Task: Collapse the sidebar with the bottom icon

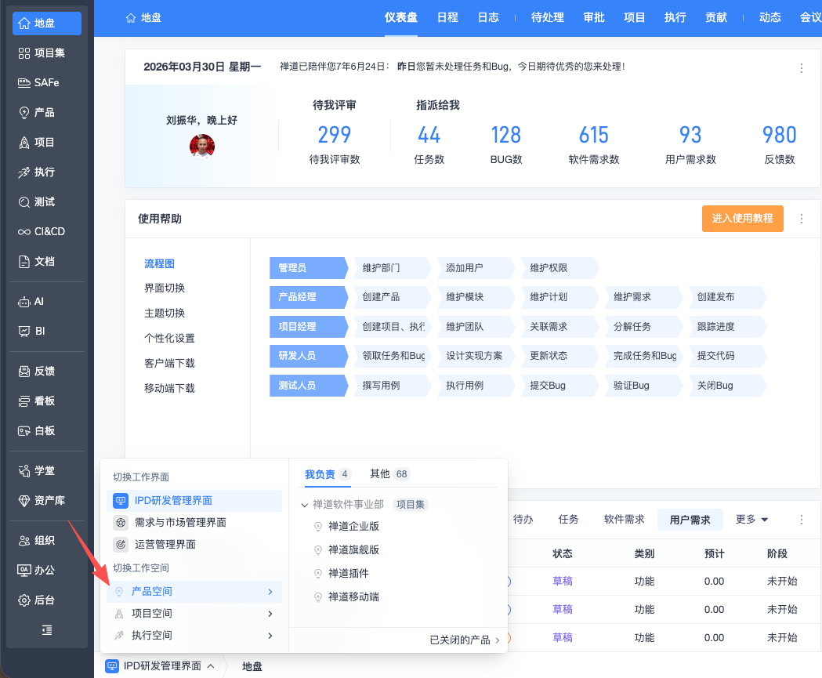Action: pos(47,630)
